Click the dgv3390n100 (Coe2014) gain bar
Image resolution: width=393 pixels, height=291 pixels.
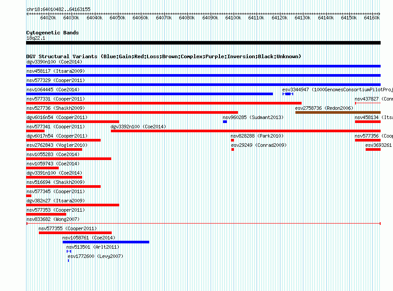[x=203, y=66]
